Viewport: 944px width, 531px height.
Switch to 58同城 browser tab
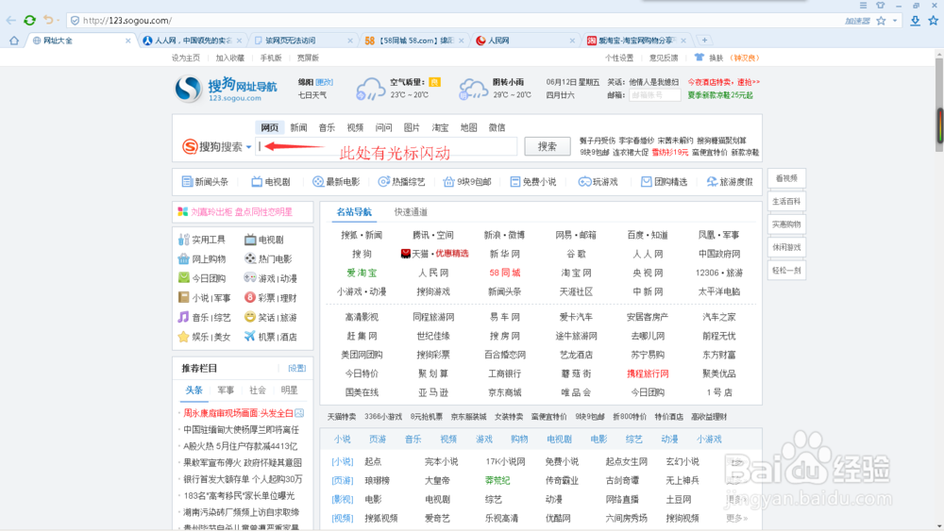pos(414,41)
